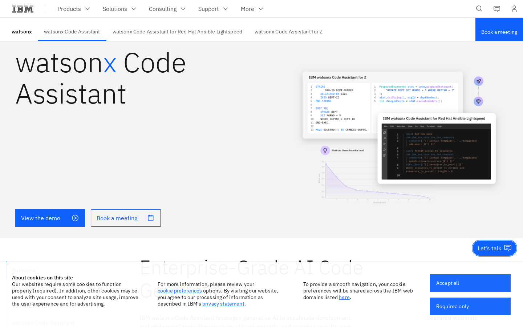523x327 pixels.
Task: Select watsonx Code Assistant for Red Hat Ansible Lightspeed
Action: click(x=177, y=32)
